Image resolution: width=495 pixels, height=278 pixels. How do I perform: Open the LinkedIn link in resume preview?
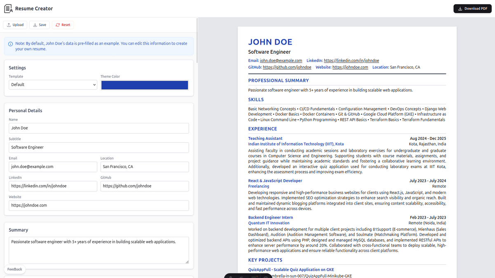[351, 61]
